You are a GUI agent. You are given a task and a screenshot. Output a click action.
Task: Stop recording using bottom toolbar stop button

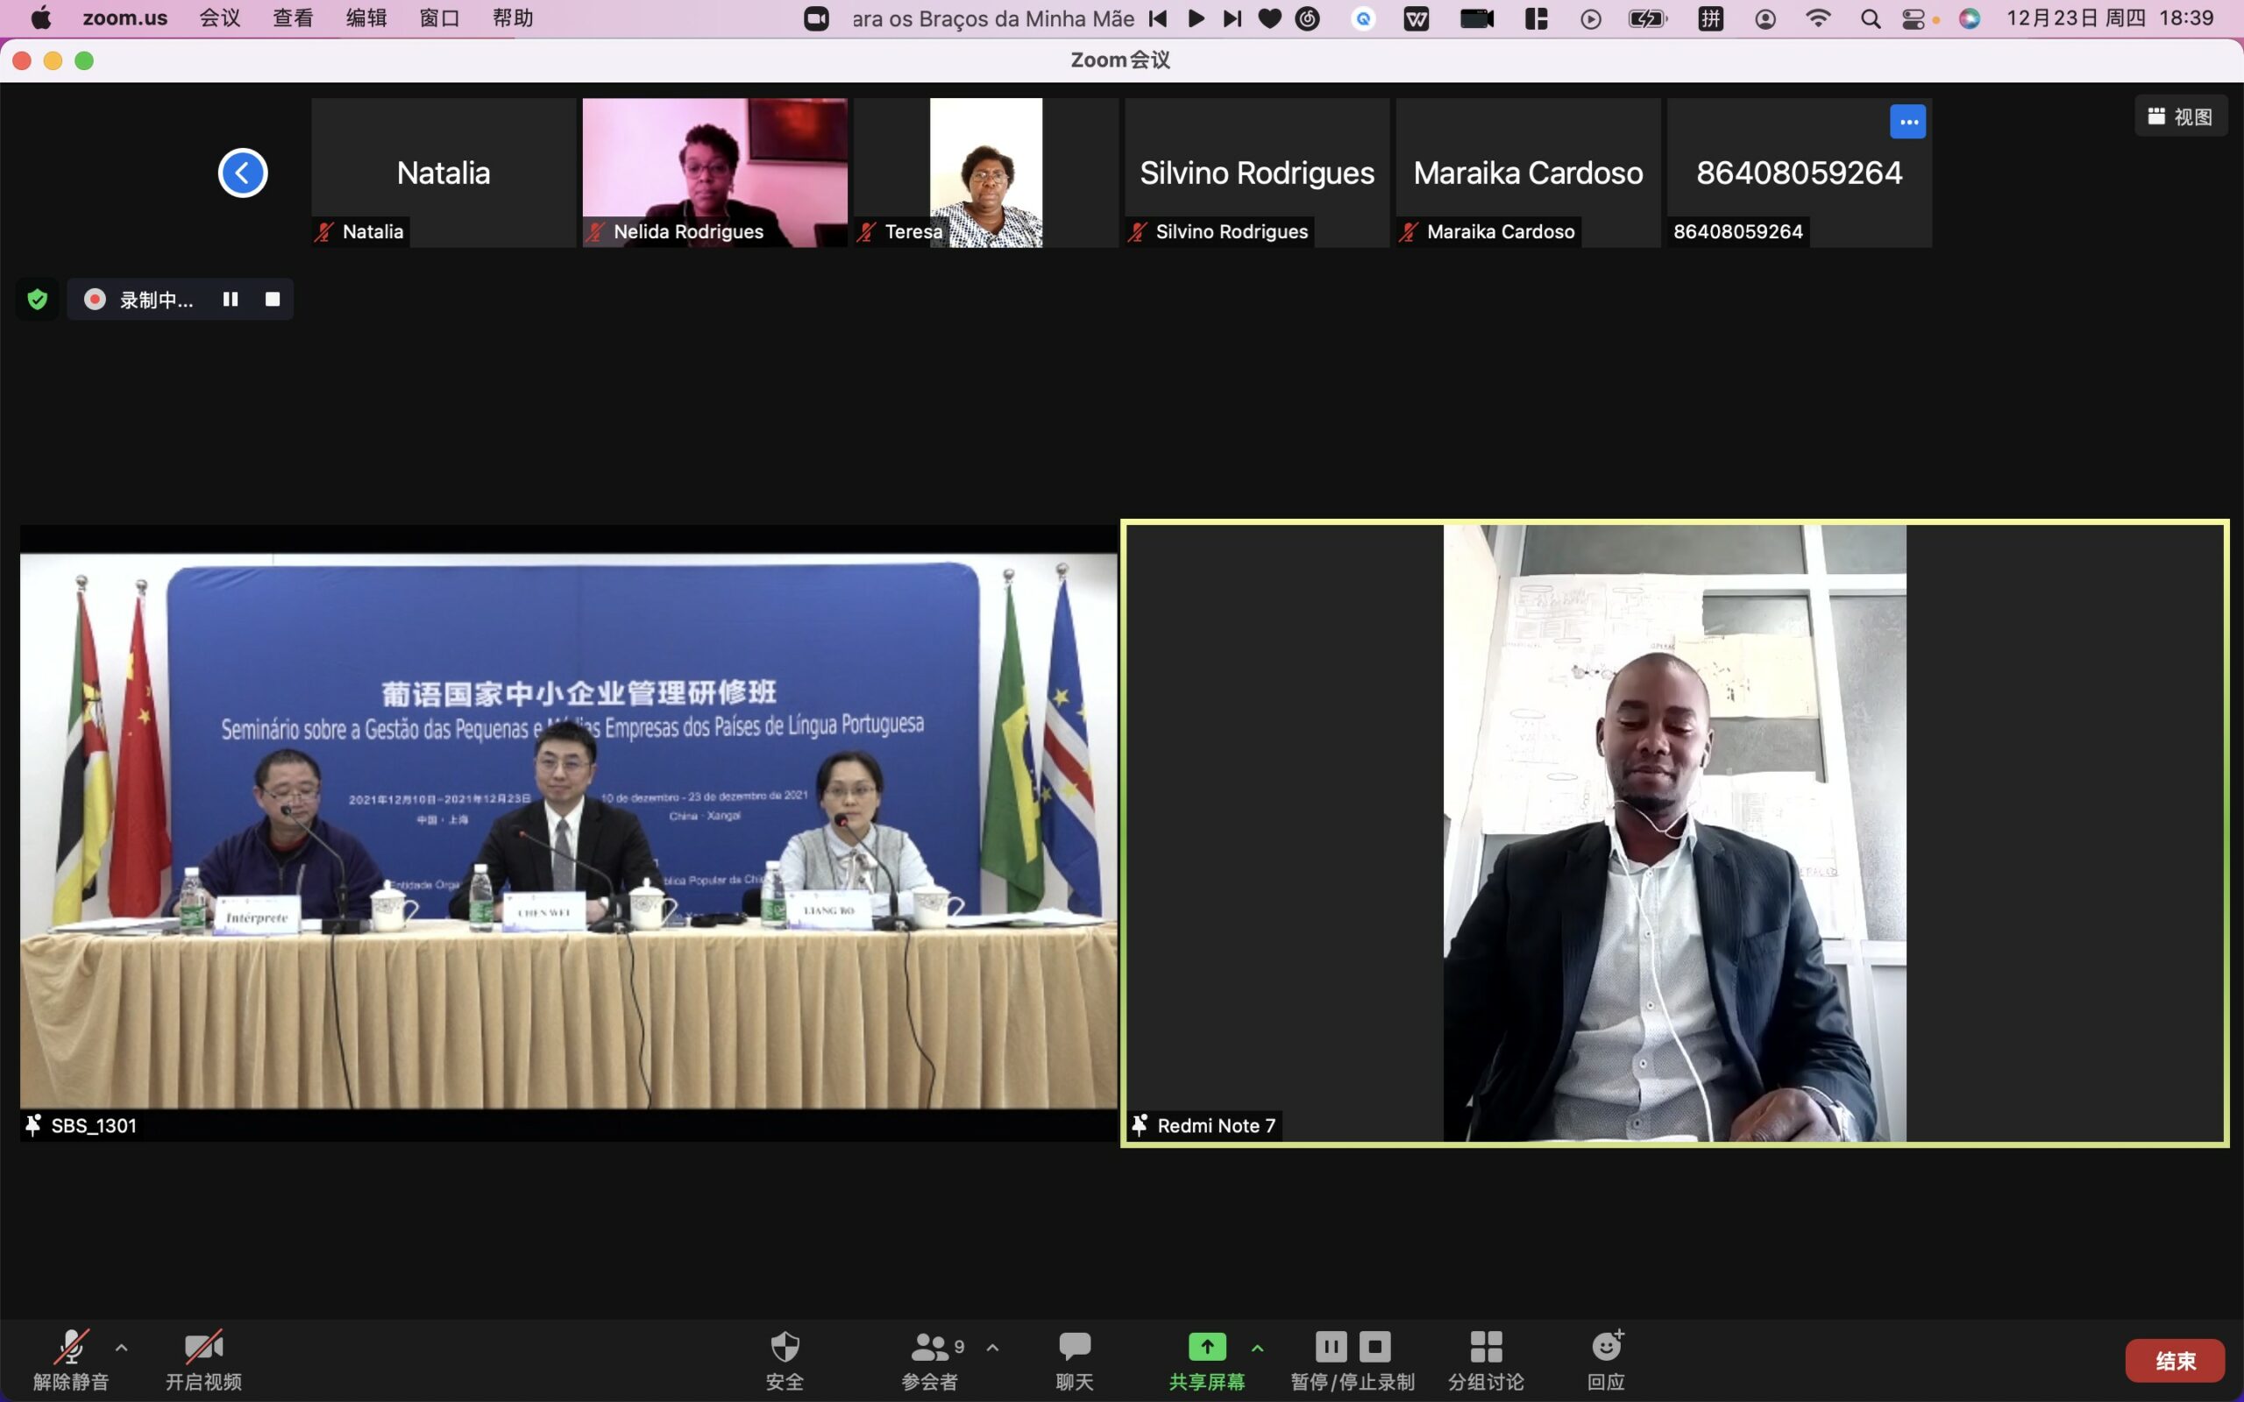[1375, 1347]
